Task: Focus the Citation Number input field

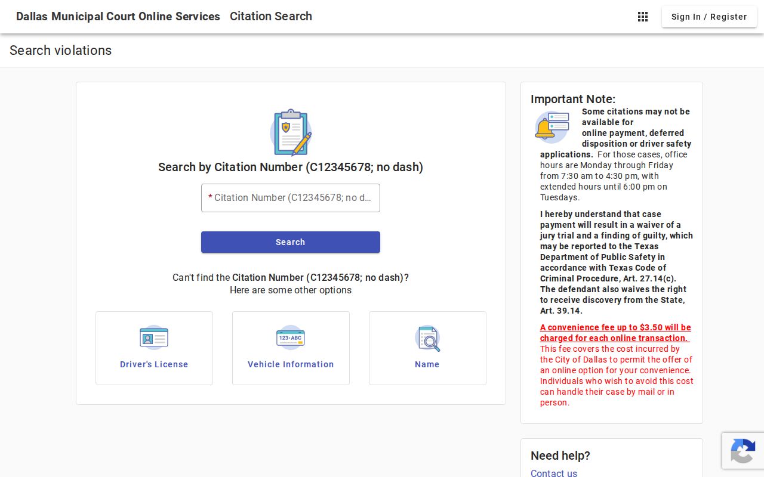Action: (291, 198)
